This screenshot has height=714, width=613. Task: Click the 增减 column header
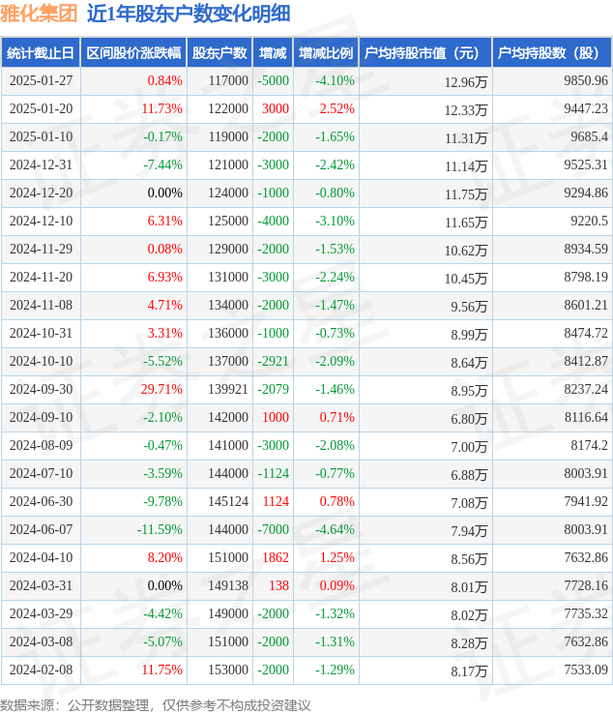click(273, 53)
